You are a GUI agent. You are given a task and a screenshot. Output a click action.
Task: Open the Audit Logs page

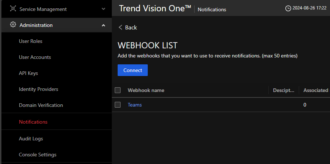[31, 139]
